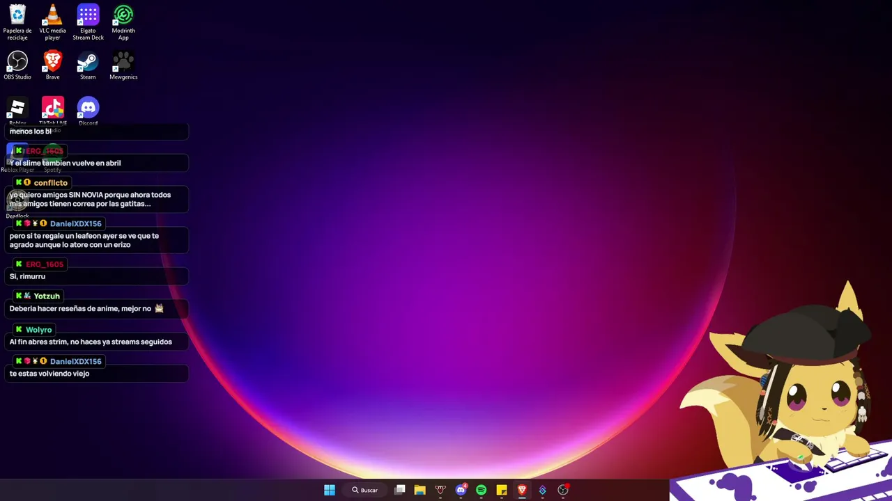Click the OBS Studio desktop shortcut
This screenshot has height=501, width=892.
tap(17, 65)
